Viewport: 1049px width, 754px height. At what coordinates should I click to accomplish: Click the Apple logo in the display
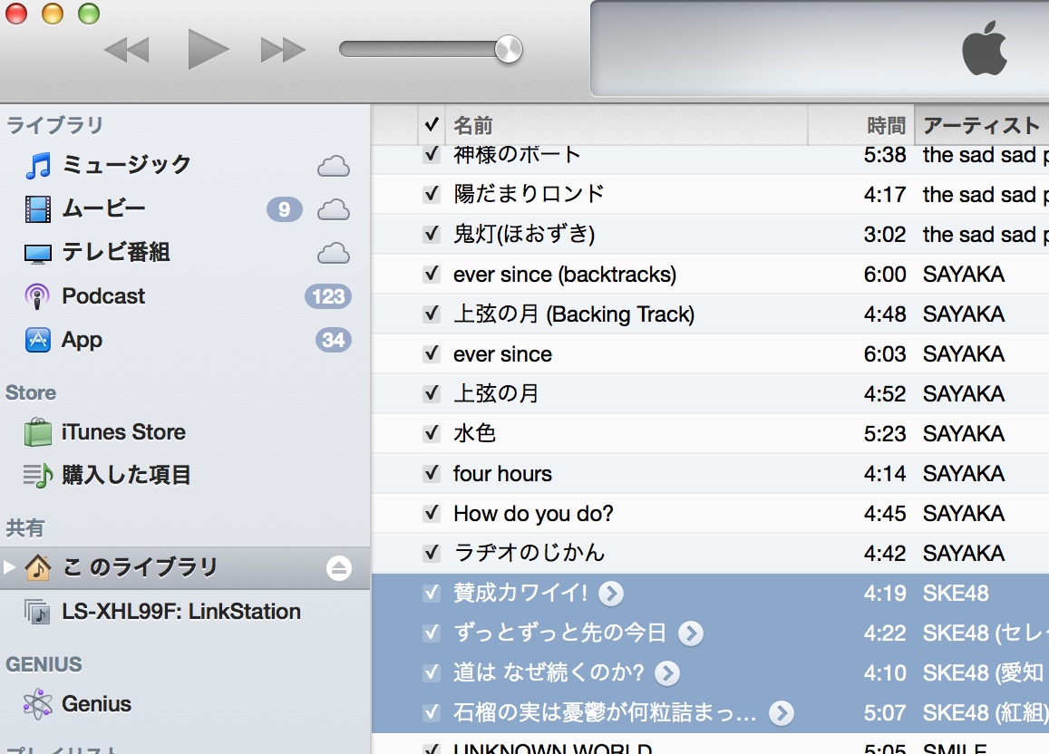click(x=984, y=49)
